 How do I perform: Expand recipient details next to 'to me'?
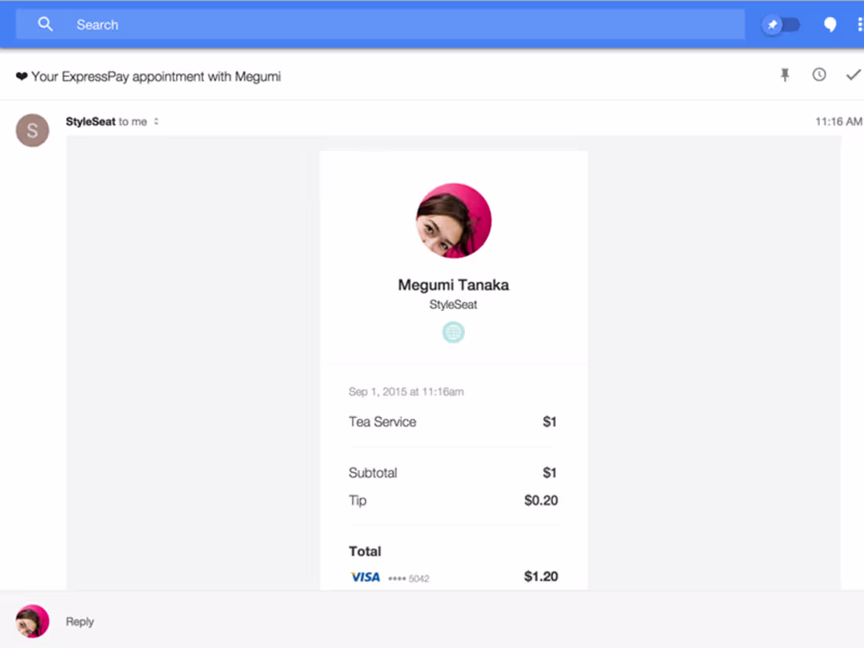[x=156, y=121]
